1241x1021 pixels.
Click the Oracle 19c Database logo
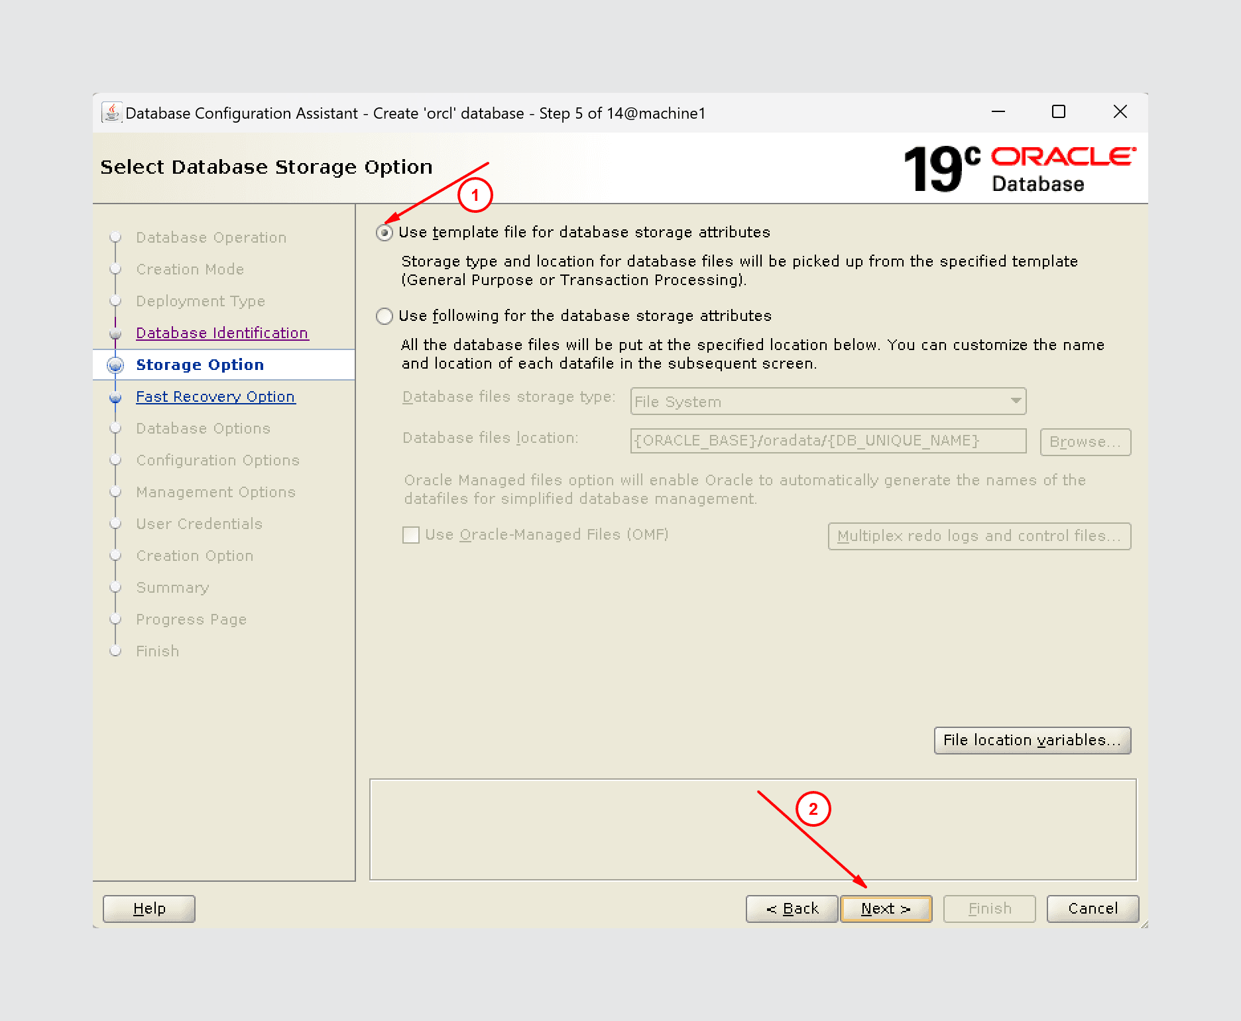(x=1020, y=169)
